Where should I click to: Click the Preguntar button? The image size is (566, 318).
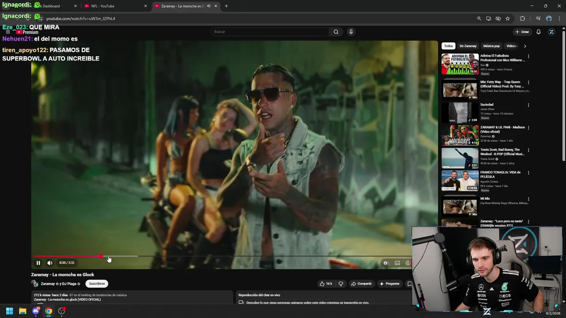click(x=390, y=284)
